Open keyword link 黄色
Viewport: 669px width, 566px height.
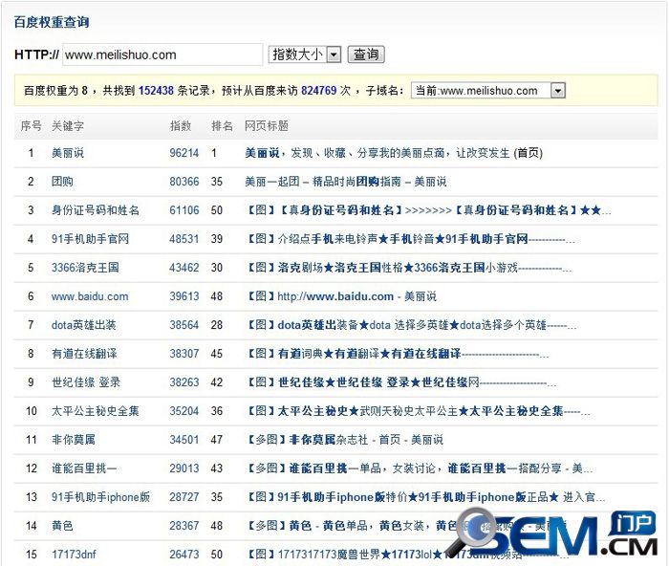point(62,526)
